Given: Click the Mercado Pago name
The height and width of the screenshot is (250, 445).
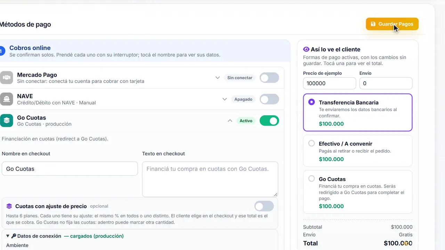Looking at the screenshot, I should (x=37, y=75).
